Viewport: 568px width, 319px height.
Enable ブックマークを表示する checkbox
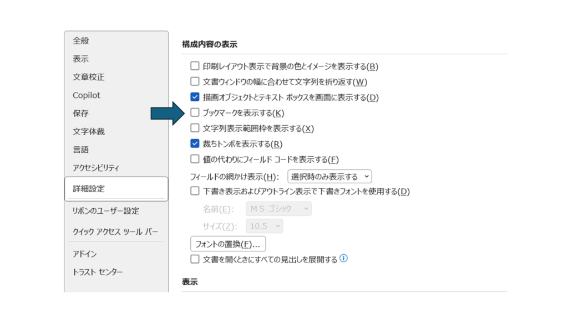point(195,113)
